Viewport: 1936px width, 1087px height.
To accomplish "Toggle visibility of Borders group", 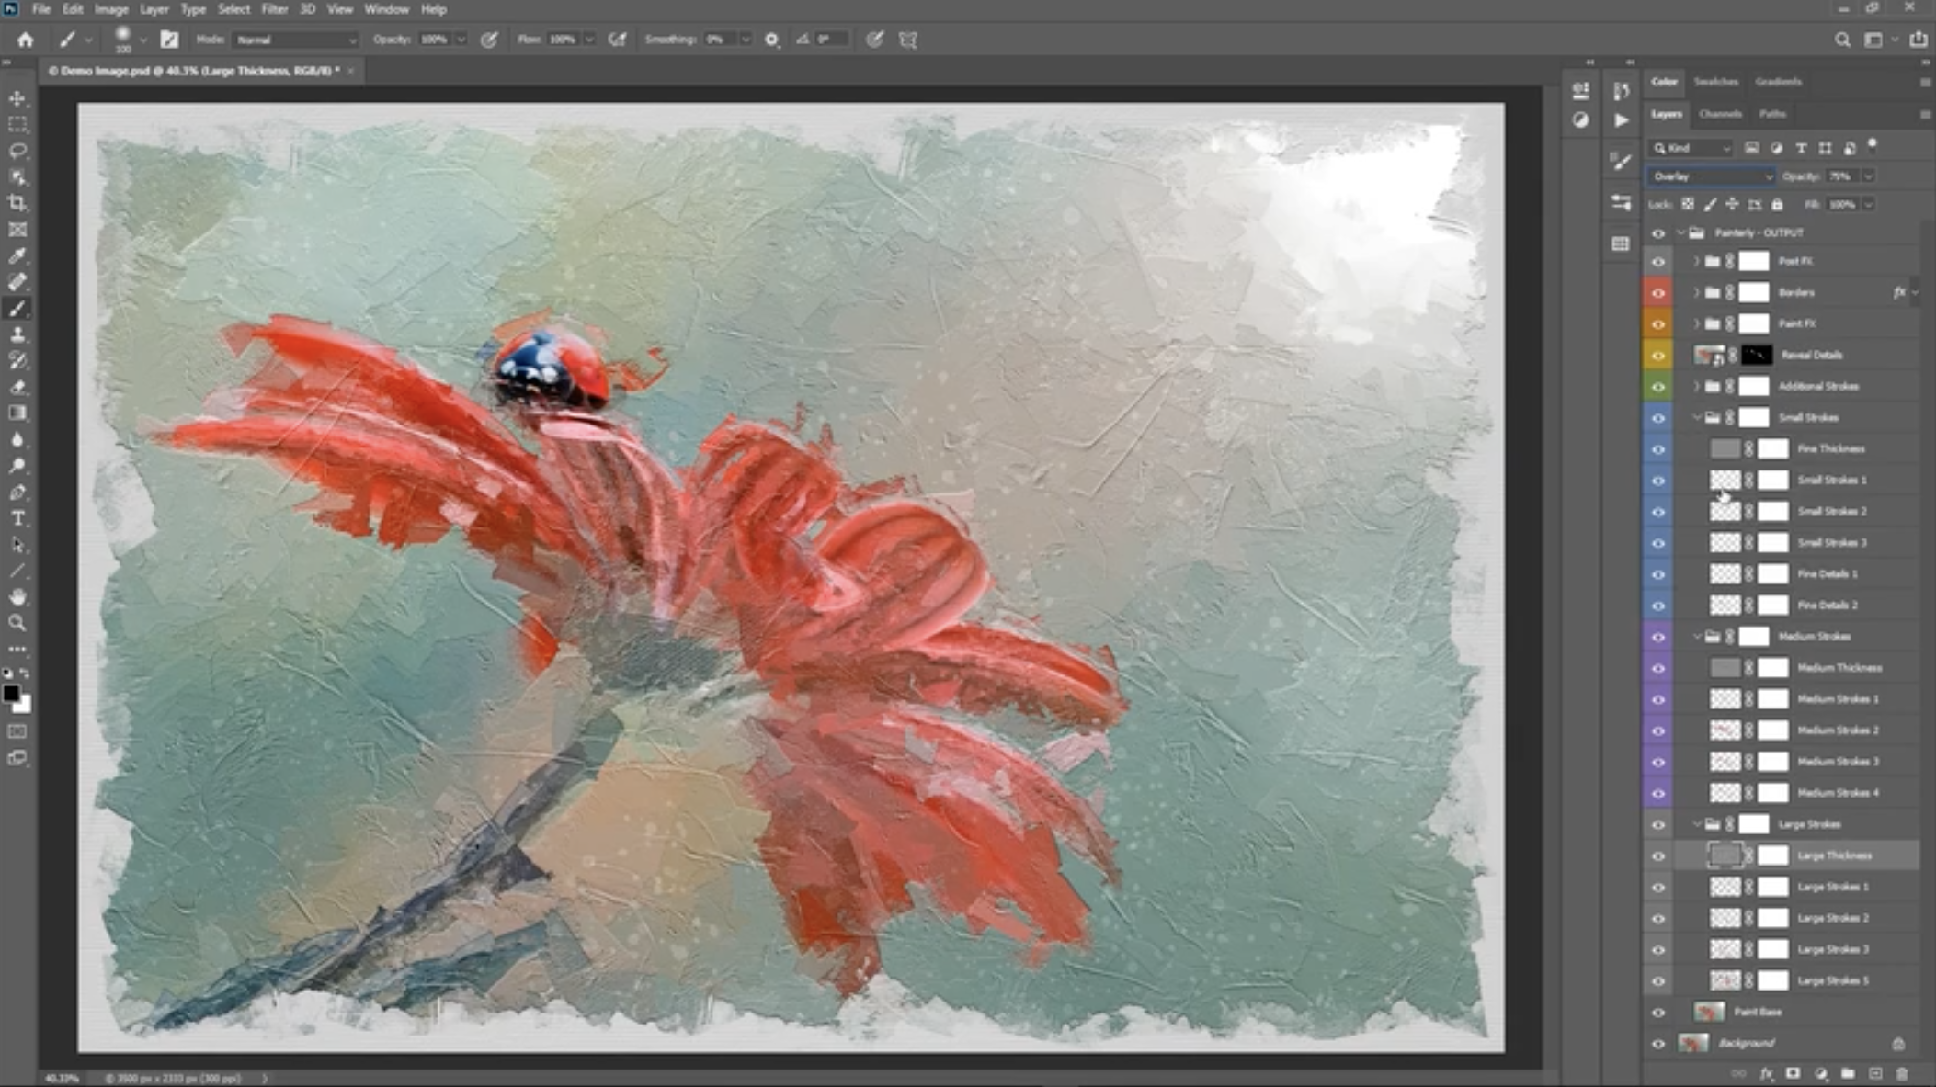I will 1658,293.
